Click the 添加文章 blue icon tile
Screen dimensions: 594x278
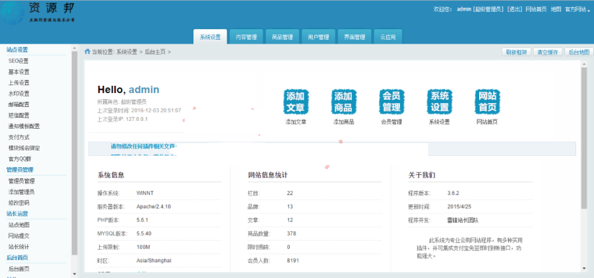(296, 102)
